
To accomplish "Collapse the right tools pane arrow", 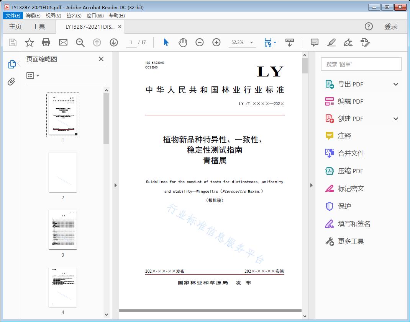I will tap(311, 185).
